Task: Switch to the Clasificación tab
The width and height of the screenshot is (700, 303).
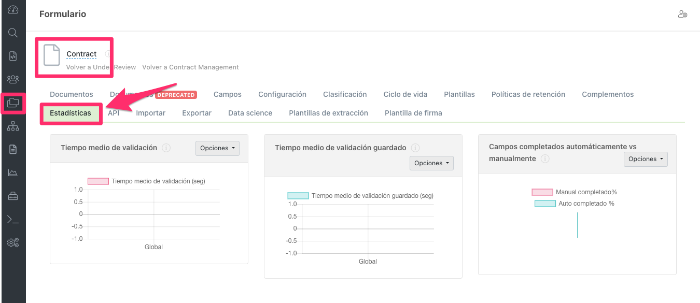Action: click(345, 94)
